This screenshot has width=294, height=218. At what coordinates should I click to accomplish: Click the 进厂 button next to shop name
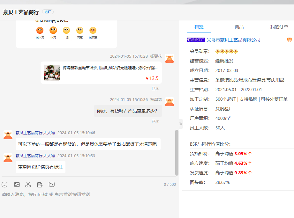click(48, 12)
